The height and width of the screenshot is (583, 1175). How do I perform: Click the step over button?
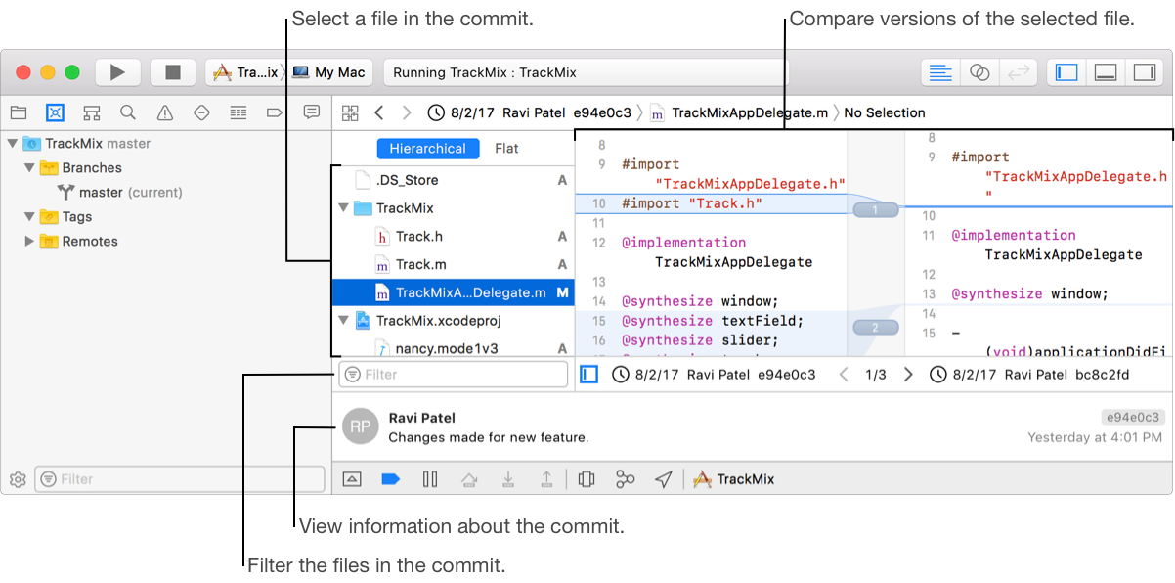click(x=469, y=479)
